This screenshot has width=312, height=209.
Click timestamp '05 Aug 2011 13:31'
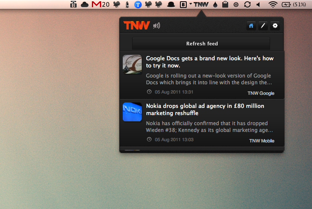(x=174, y=92)
